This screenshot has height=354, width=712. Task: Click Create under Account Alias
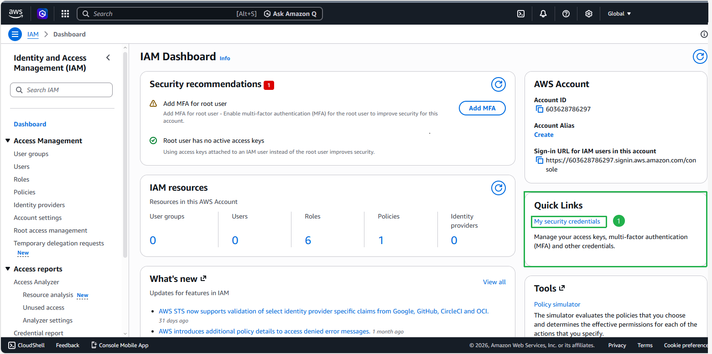[x=544, y=135]
